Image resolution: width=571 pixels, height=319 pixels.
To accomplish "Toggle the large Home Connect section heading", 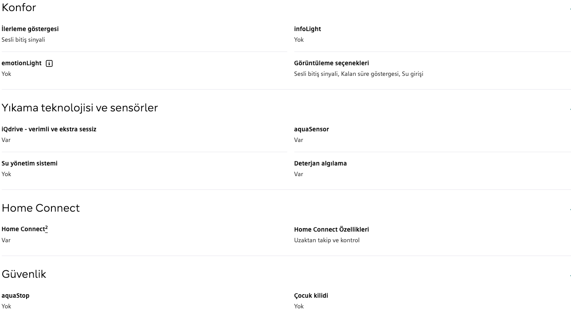I will point(41,208).
